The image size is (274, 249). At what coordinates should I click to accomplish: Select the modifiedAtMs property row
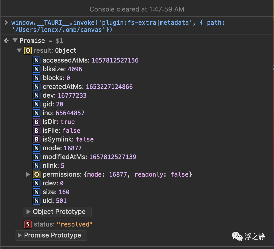(89, 157)
